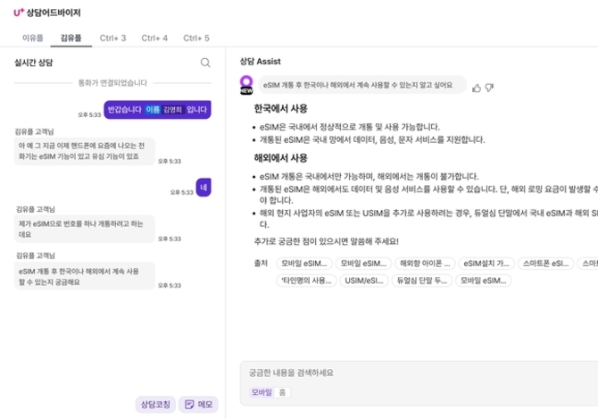Click the 상담 Assist panel title
The width and height of the screenshot is (598, 419).
260,62
